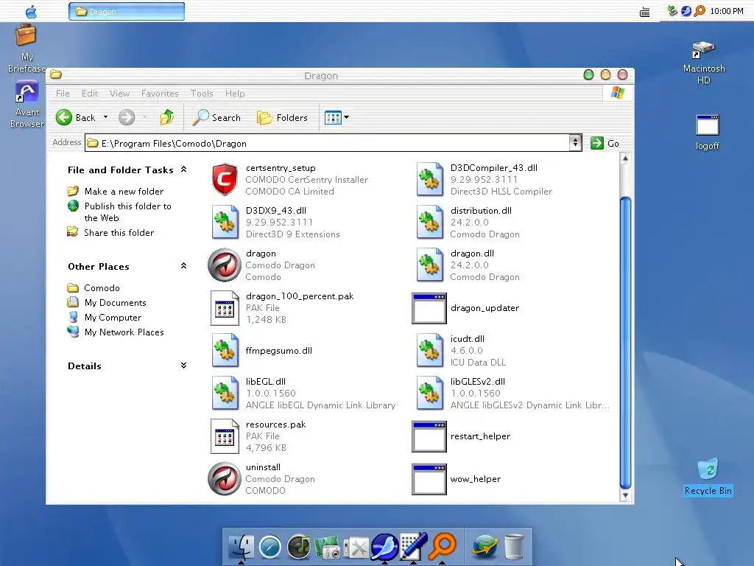Select the restart_helper executable icon

point(429,436)
